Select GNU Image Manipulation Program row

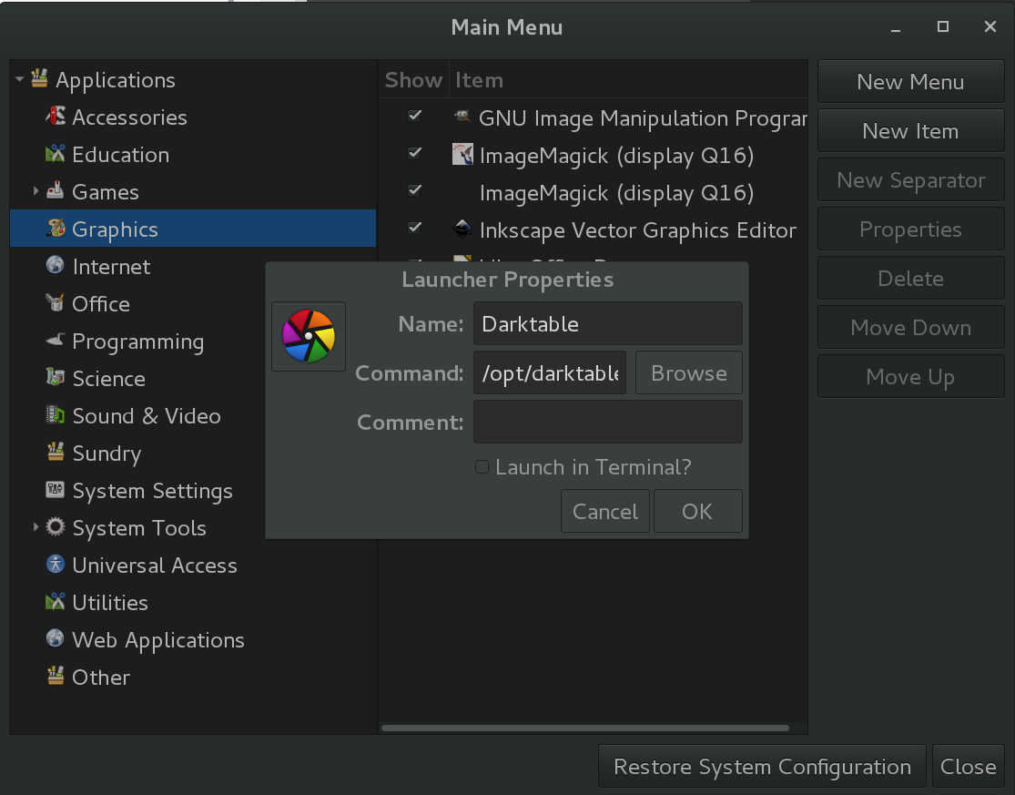pos(593,117)
